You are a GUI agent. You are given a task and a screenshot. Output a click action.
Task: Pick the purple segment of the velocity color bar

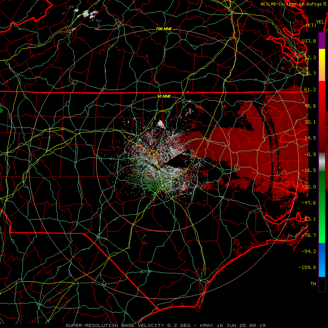coord(322,40)
